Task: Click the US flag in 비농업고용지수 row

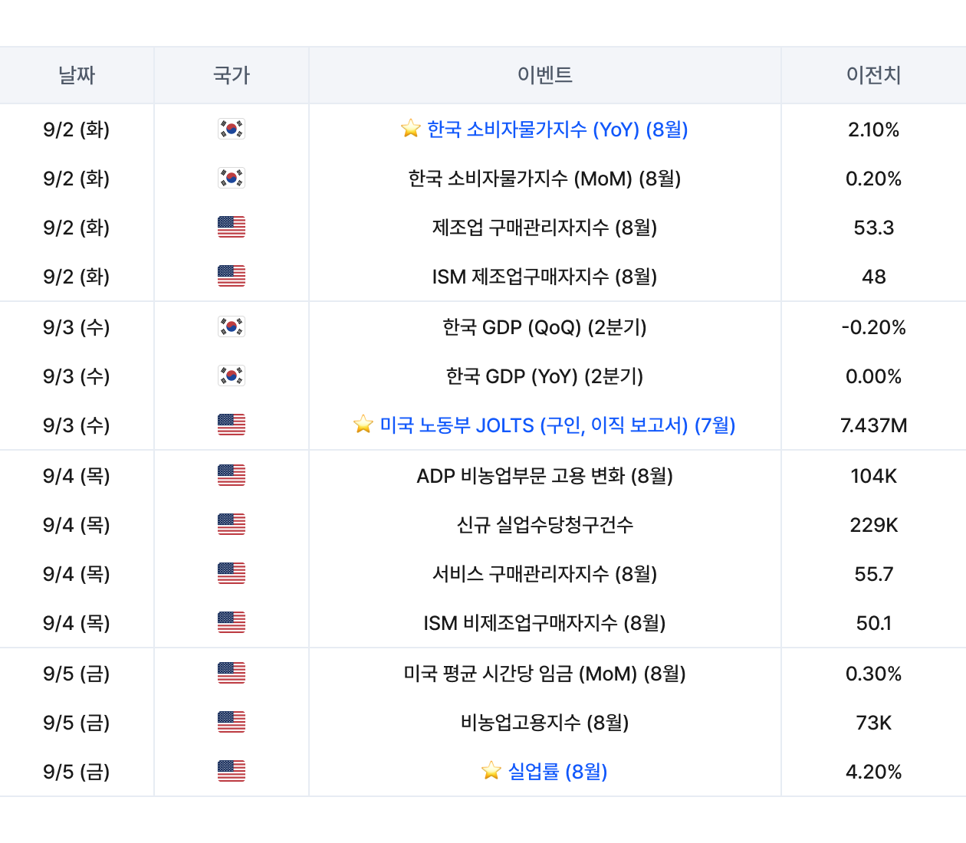Action: (232, 723)
